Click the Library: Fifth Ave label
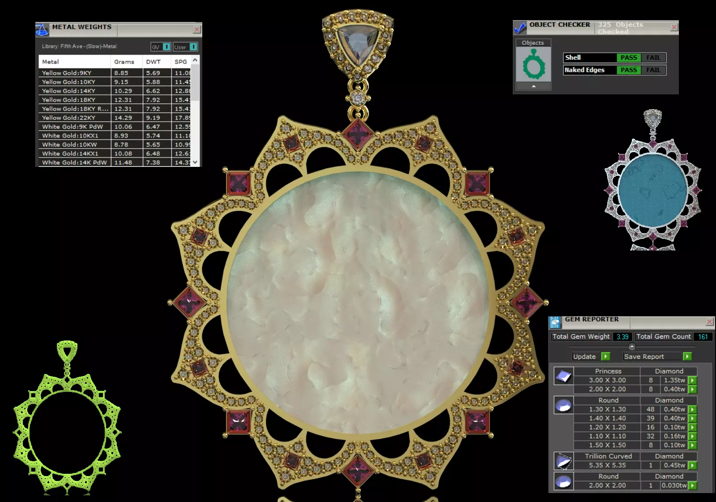 [x=79, y=47]
